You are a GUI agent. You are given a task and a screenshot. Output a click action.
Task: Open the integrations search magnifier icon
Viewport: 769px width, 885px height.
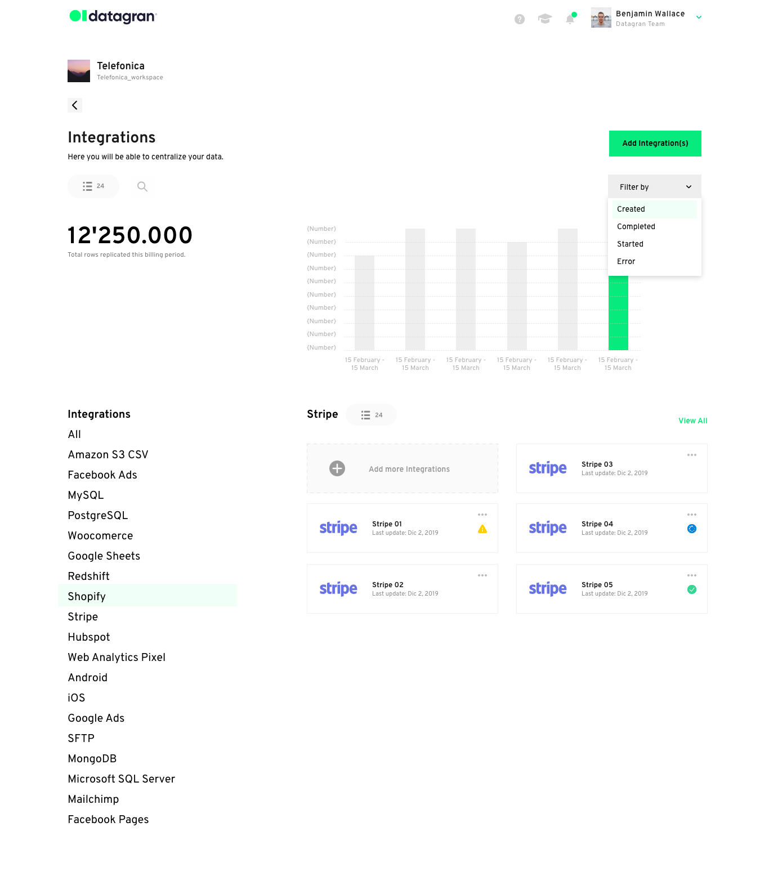coord(142,186)
